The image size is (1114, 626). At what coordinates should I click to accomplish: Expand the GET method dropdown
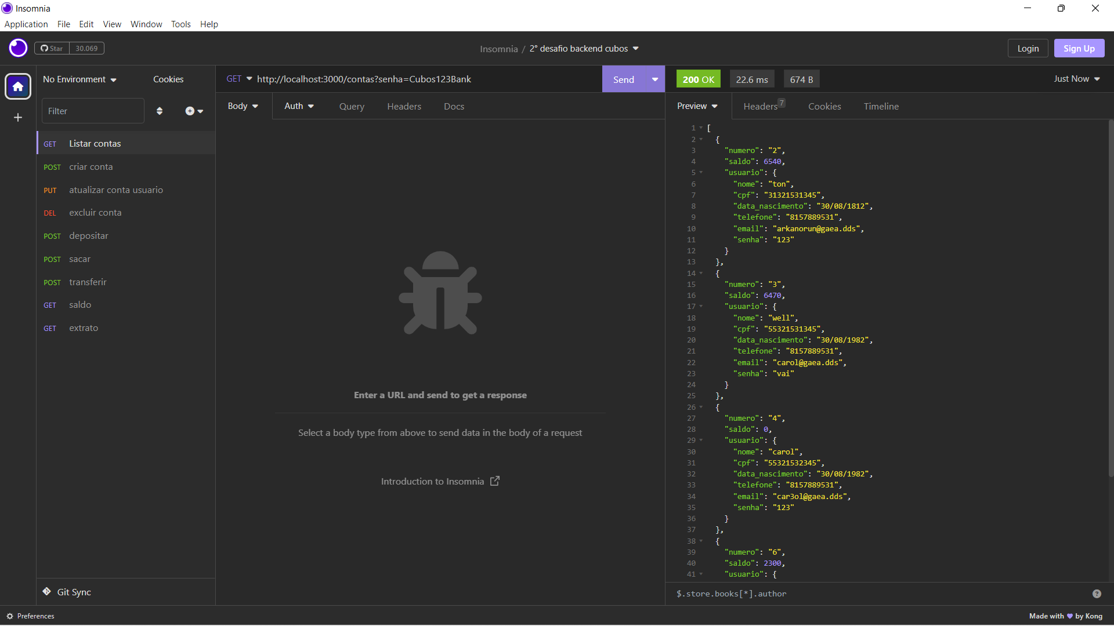238,79
